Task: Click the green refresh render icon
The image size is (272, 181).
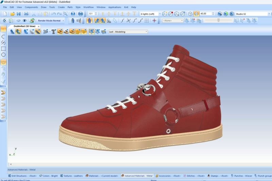Action: pyautogui.click(x=32, y=21)
